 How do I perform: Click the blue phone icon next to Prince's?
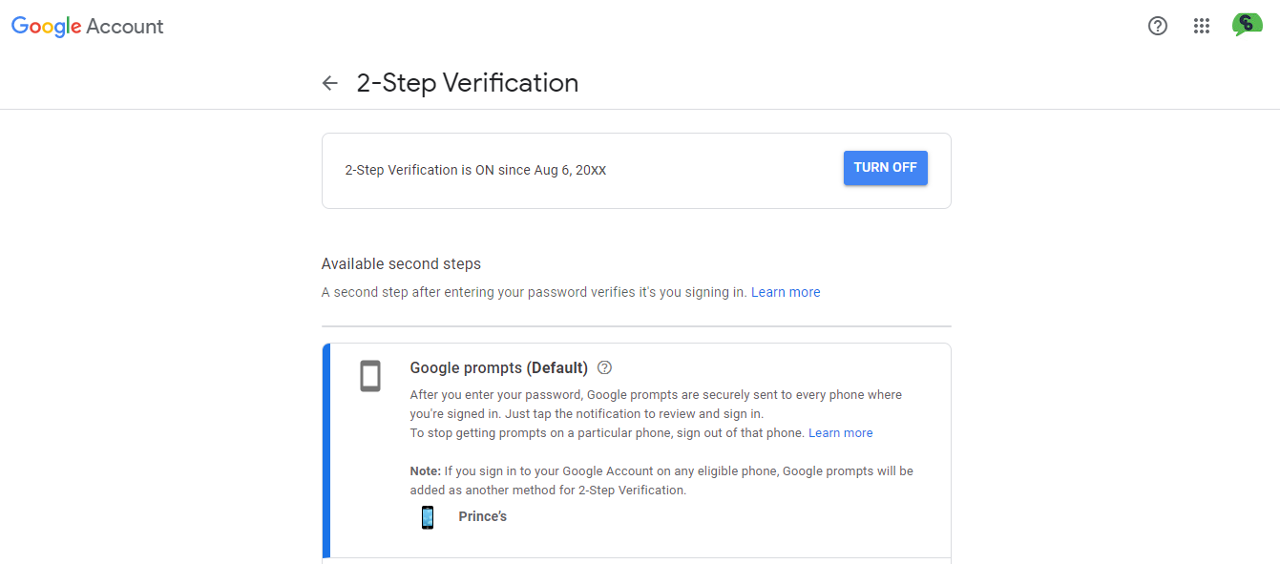tap(428, 517)
